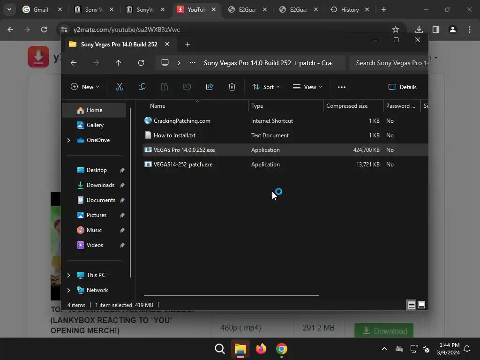Click the horizontal scrollbar in file list
480x360 pixels.
pos(231,296)
